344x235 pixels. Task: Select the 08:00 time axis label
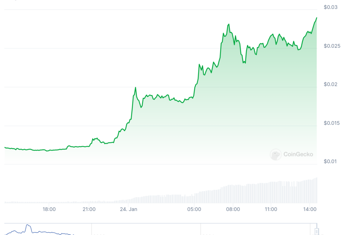coord(233,209)
